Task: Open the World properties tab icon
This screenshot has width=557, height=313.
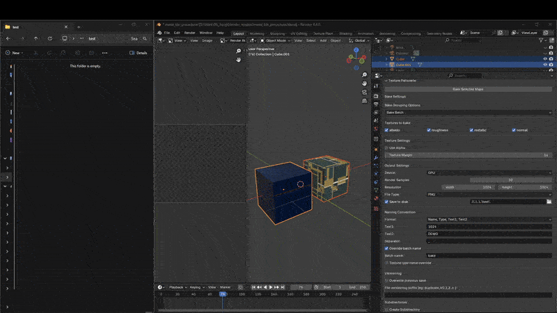Action: click(376, 129)
